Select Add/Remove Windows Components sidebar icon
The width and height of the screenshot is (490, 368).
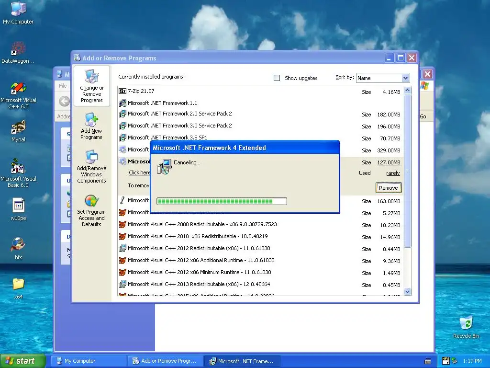(x=91, y=167)
